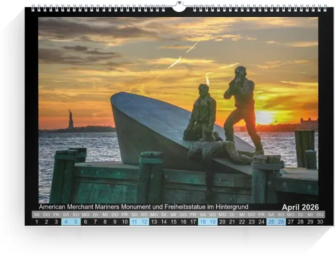Viewport: 335px width, 256px height.
Task: Choose date 22 in the date row
Action: [x=242, y=222]
